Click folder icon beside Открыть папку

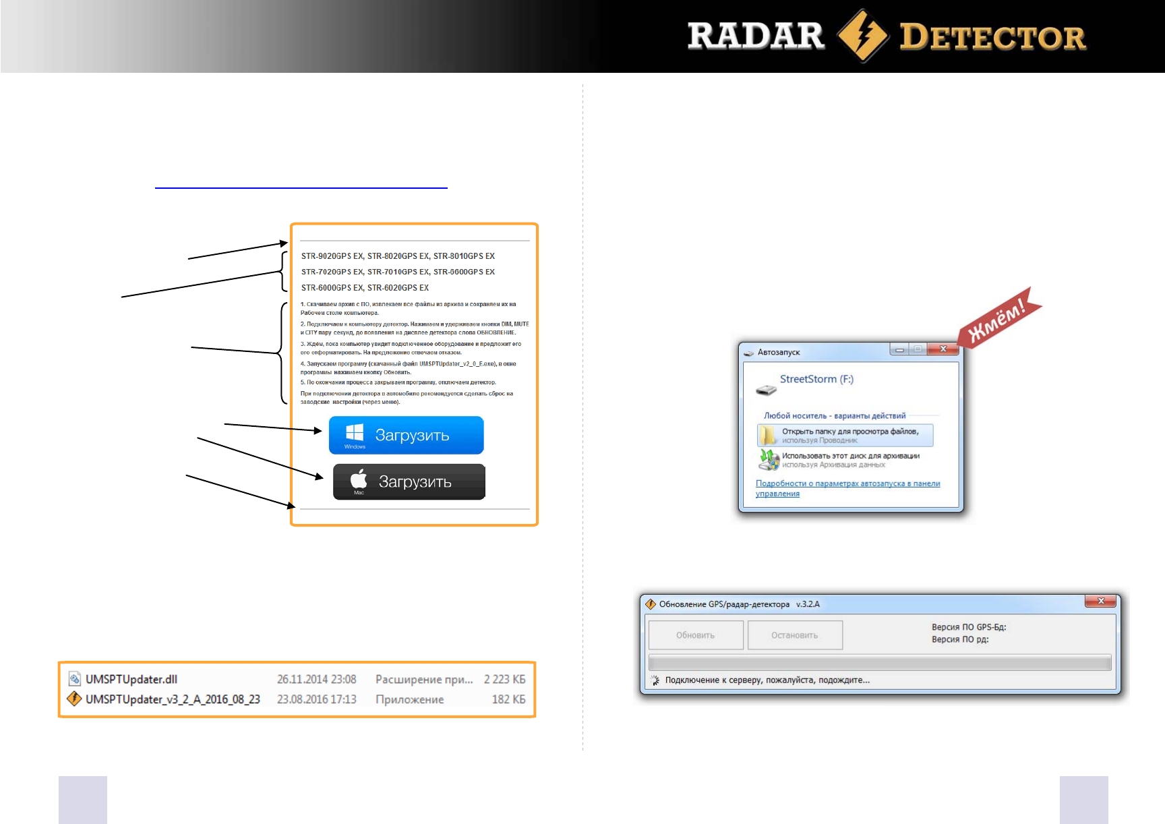pos(768,436)
